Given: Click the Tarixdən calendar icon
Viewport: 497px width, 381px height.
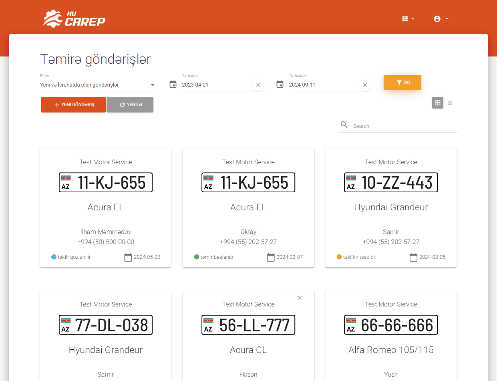Looking at the screenshot, I should click(173, 85).
